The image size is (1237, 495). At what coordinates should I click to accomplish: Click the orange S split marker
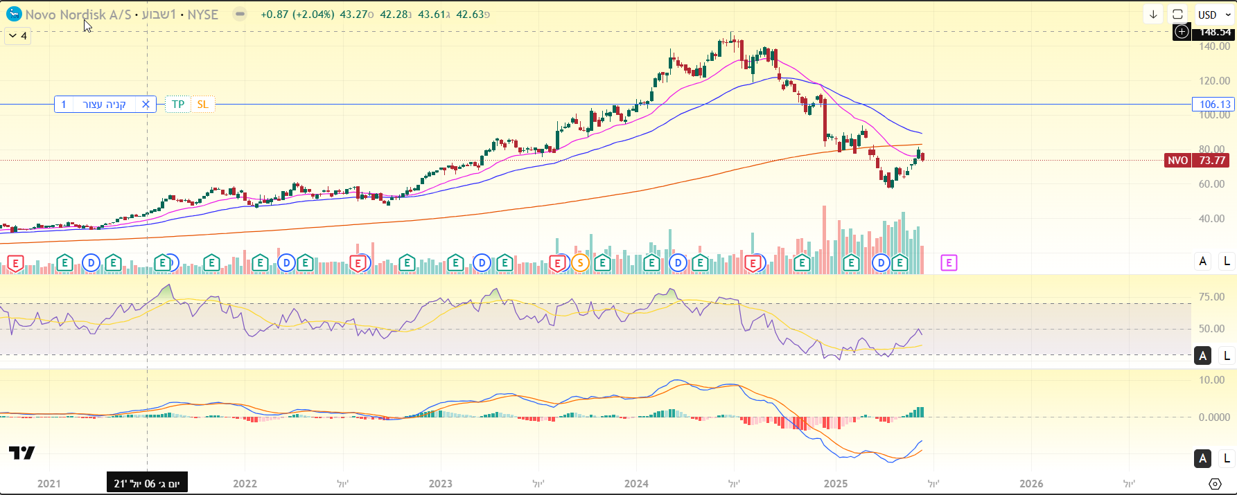(x=580, y=263)
